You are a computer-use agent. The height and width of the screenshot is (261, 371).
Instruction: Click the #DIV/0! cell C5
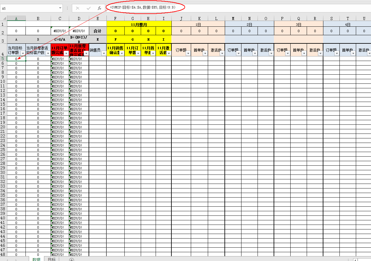[60, 59]
